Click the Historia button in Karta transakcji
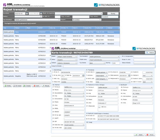This screenshot has width=160, height=140. point(150,53)
